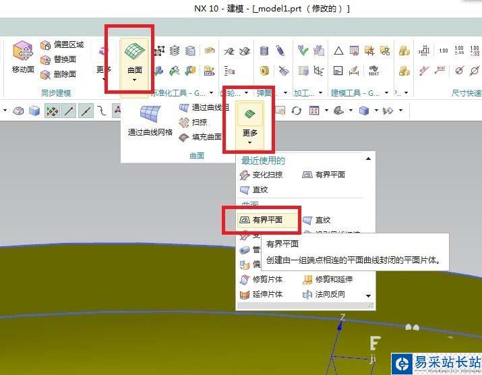Choose 修剪和延伸 trim and extend
The height and width of the screenshot is (375, 482).
pyautogui.click(x=328, y=279)
